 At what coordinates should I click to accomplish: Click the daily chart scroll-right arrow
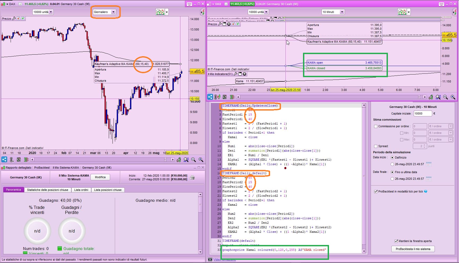[x=173, y=160]
